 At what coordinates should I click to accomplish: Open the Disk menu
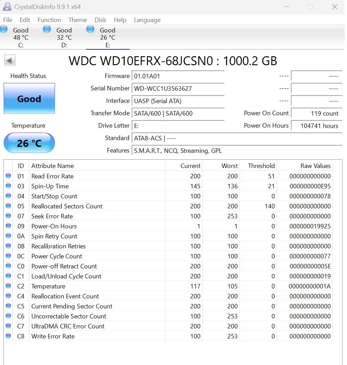(x=100, y=20)
